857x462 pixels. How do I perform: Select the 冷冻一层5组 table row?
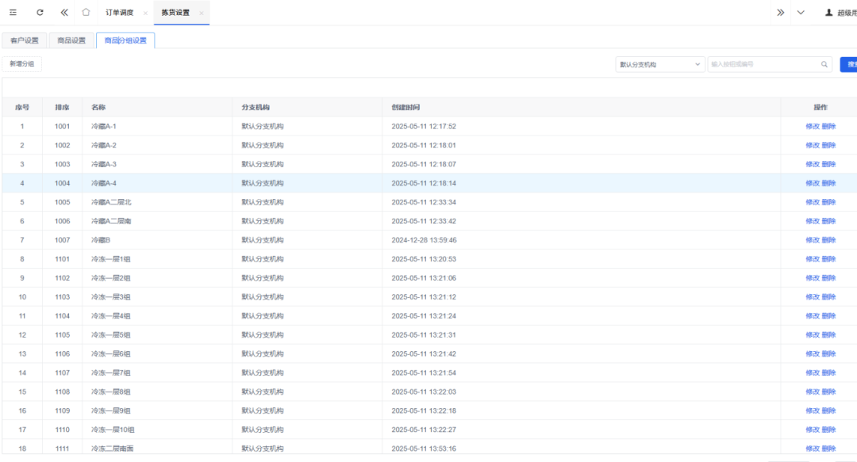tap(111, 335)
